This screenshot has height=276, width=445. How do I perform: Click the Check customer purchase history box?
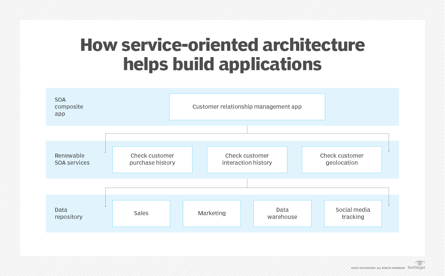[152, 160]
